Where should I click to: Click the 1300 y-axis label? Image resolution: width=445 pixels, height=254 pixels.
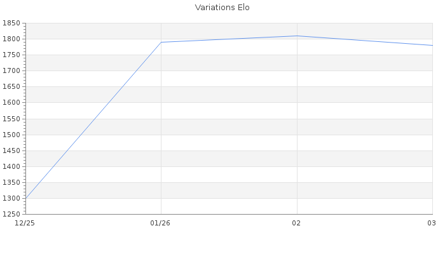pyautogui.click(x=11, y=198)
